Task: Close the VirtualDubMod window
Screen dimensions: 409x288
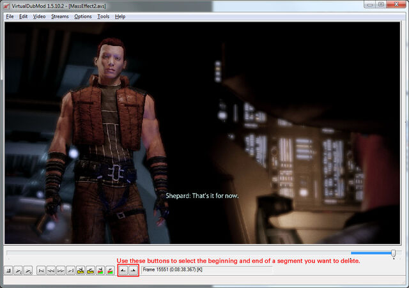Action: pos(396,4)
